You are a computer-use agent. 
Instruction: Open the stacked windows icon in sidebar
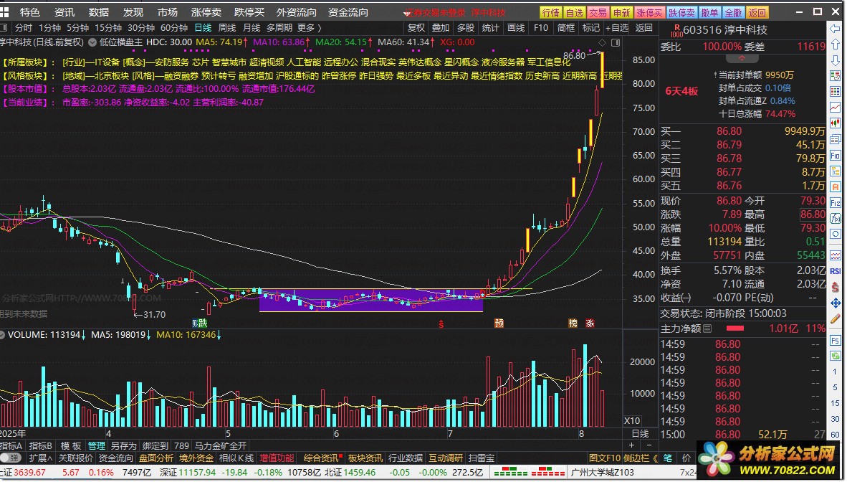(835, 140)
